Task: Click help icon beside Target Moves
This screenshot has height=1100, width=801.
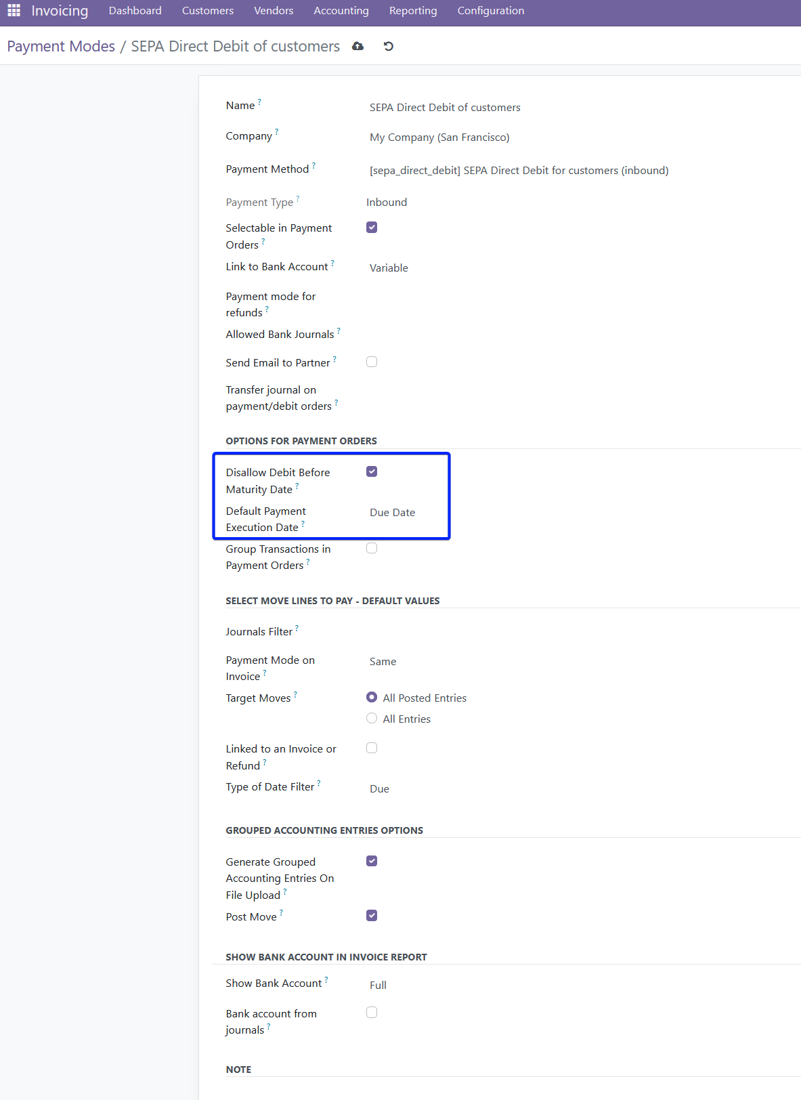Action: tap(295, 694)
